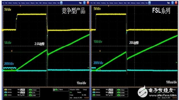The width and height of the screenshot is (179, 100).
Task: Click the trigger source badge in left window
Action: 56,90
